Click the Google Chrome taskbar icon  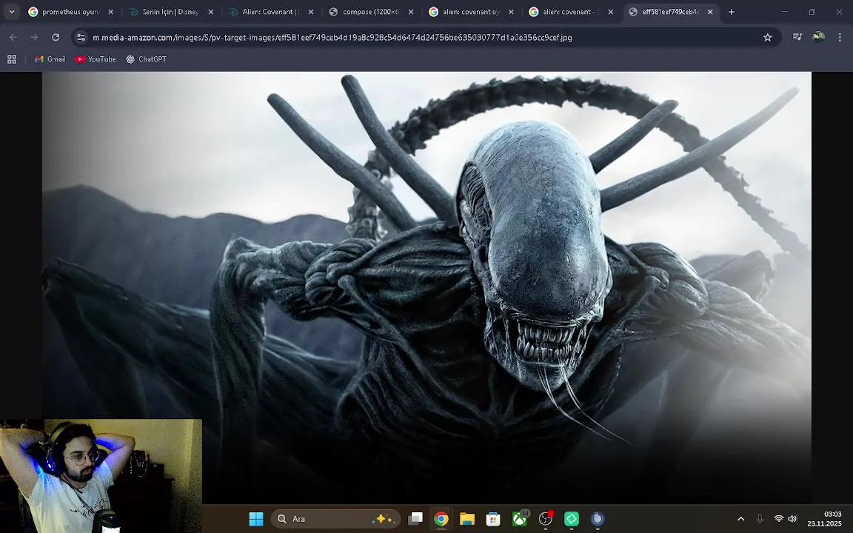(x=441, y=519)
